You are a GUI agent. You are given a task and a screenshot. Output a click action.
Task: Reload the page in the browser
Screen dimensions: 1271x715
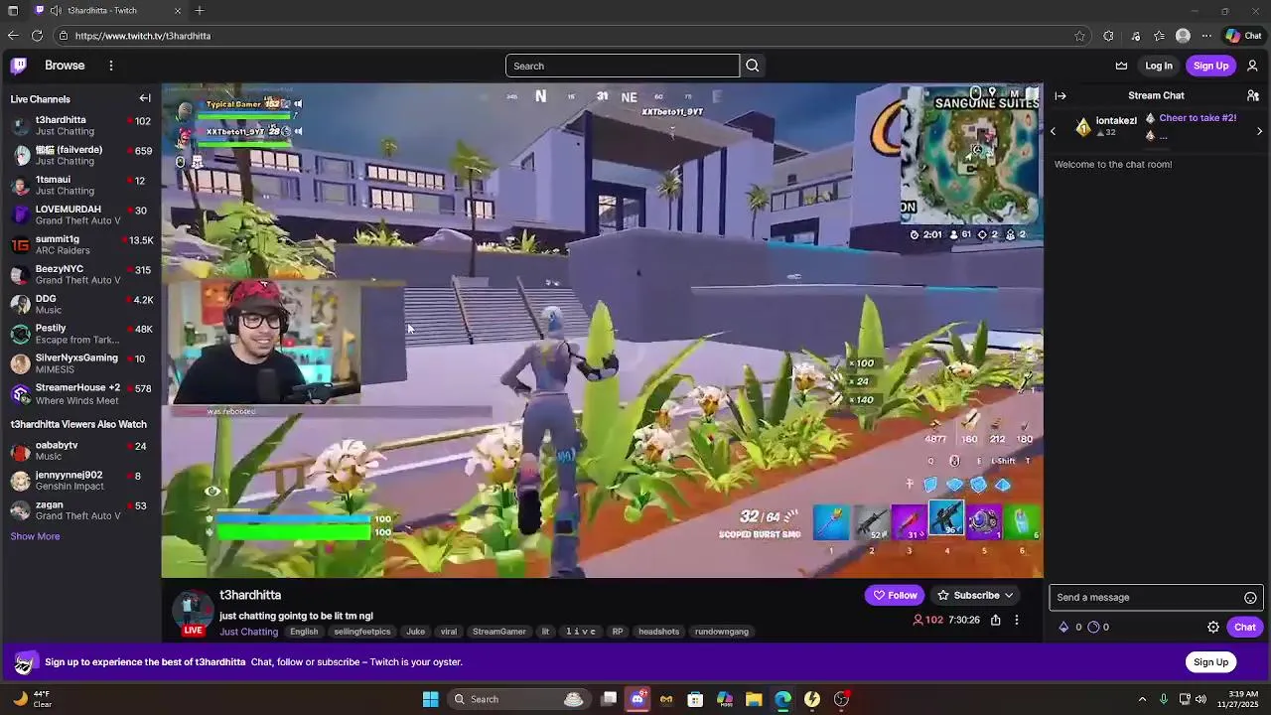(37, 36)
